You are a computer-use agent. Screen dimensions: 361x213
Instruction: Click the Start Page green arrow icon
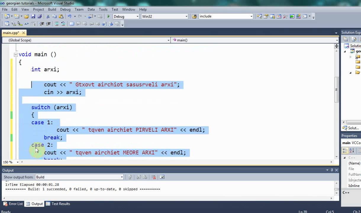[292, 16]
